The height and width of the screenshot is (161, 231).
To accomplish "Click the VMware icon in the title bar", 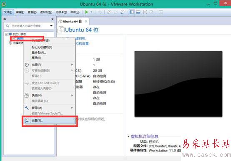I will [x=4, y=4].
